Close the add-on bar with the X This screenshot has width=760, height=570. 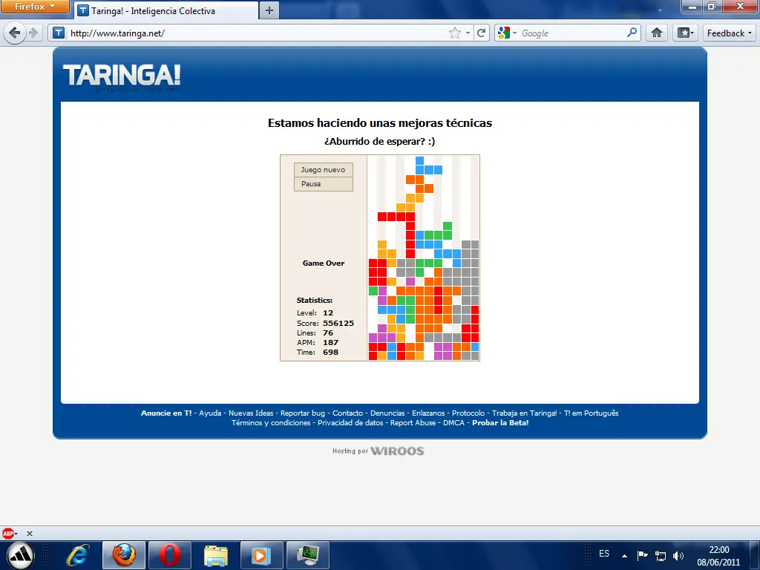[x=30, y=533]
